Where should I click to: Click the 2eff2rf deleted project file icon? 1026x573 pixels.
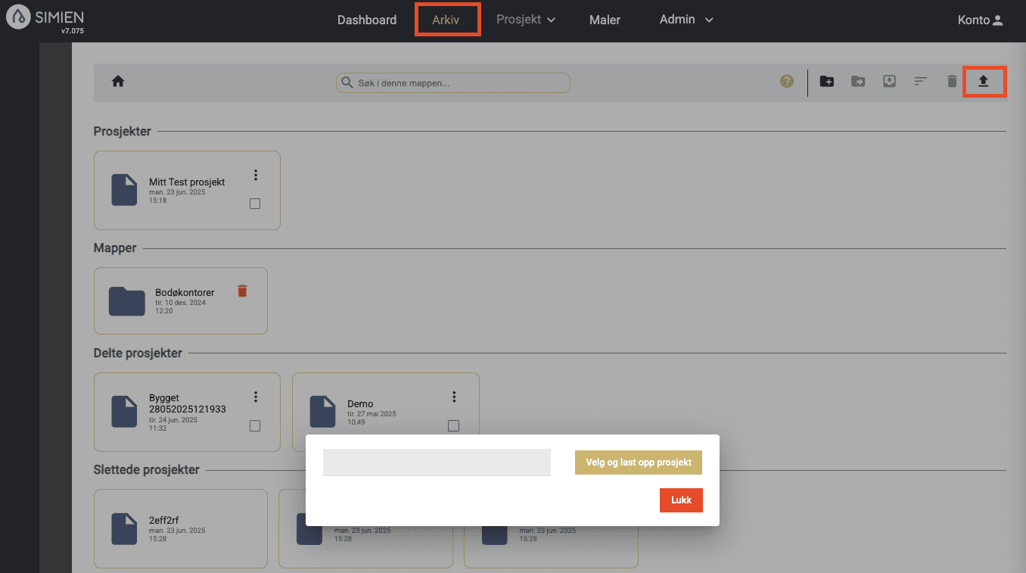(124, 529)
